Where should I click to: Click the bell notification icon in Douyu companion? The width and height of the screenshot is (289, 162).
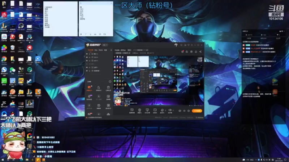pyautogui.click(x=196, y=51)
